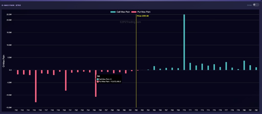262x114 pixels.
Task: Click the '763' x-axis label
Action: coord(142,110)
